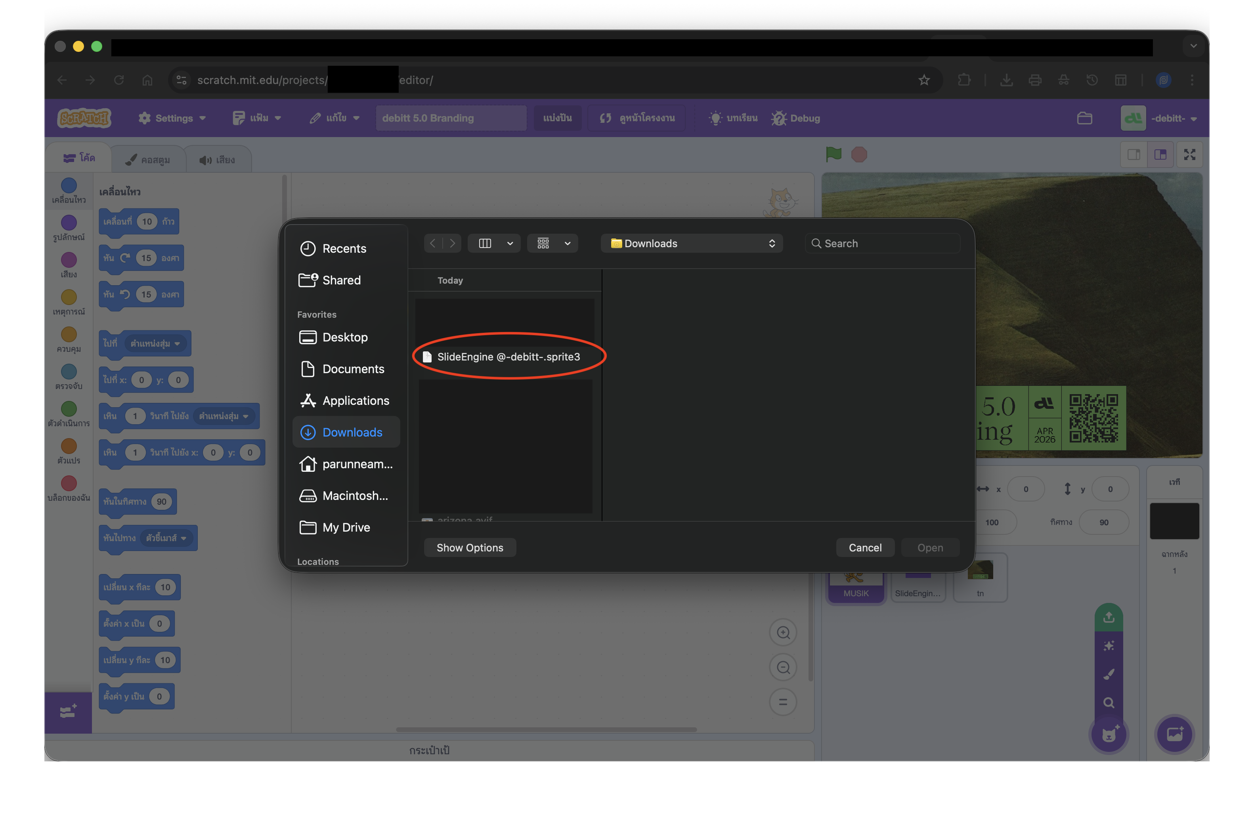Click zoom in magnifier on workspace
This screenshot has height=820, width=1254.
(783, 632)
